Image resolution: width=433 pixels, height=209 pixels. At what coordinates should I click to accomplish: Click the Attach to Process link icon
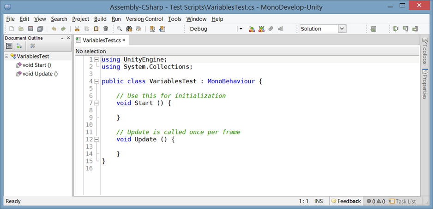pos(271,29)
